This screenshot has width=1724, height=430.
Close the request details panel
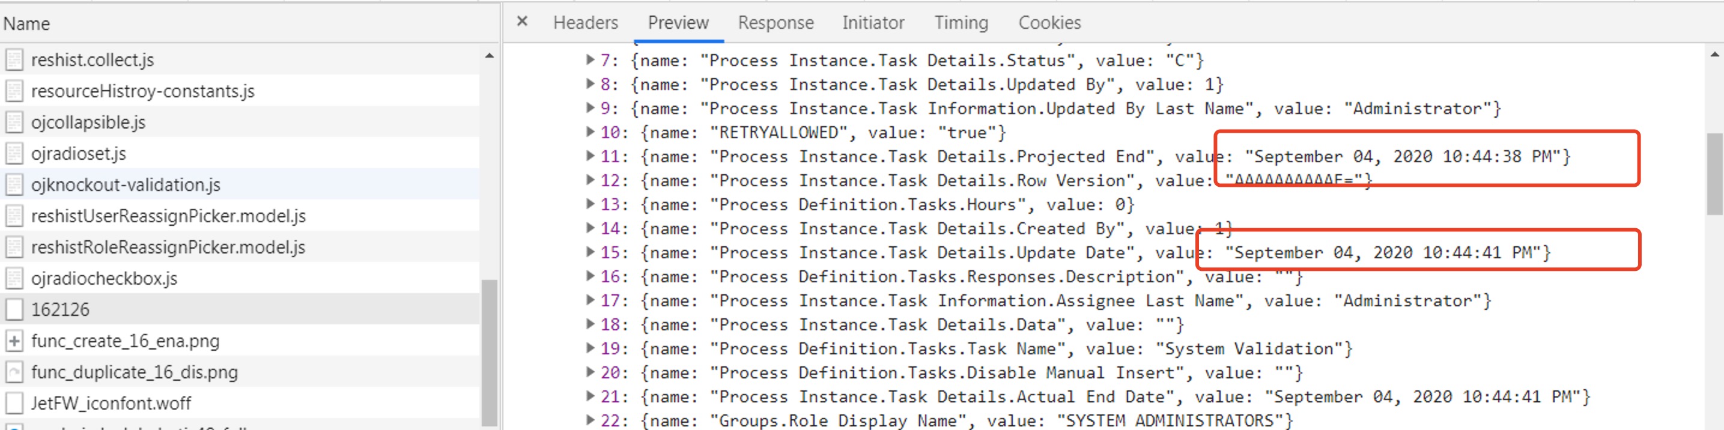click(x=522, y=22)
